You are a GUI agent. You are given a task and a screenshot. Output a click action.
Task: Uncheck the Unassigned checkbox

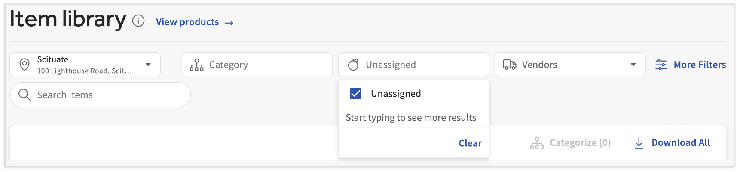point(356,93)
